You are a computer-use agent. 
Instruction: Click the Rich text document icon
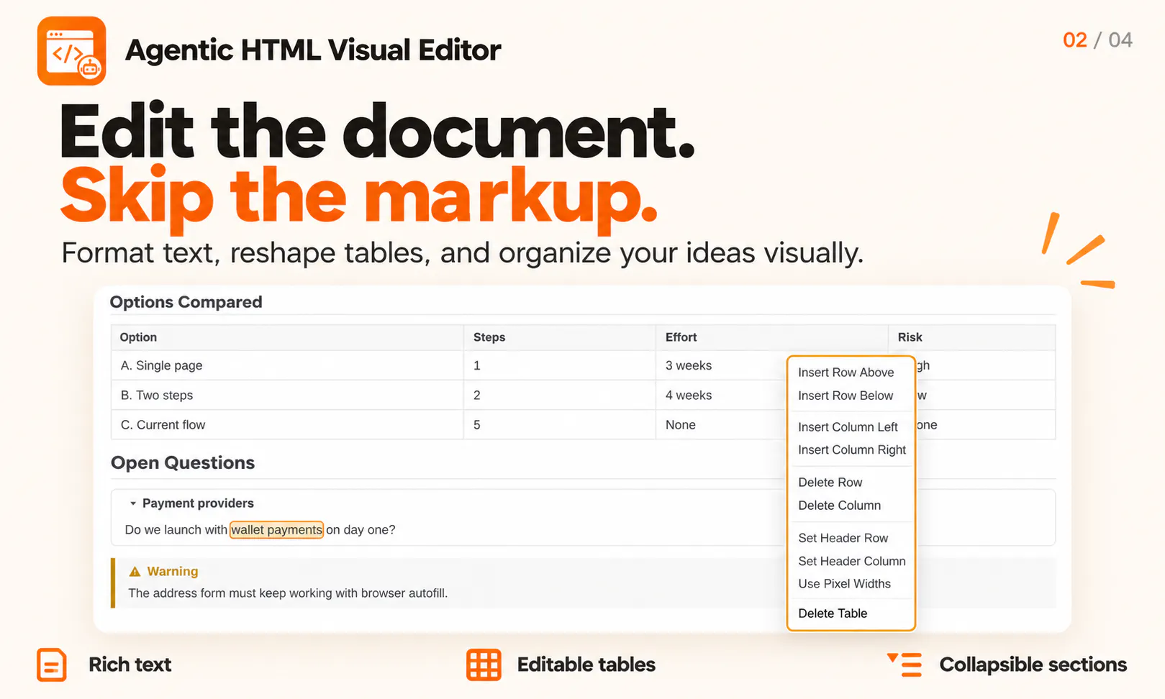click(52, 665)
